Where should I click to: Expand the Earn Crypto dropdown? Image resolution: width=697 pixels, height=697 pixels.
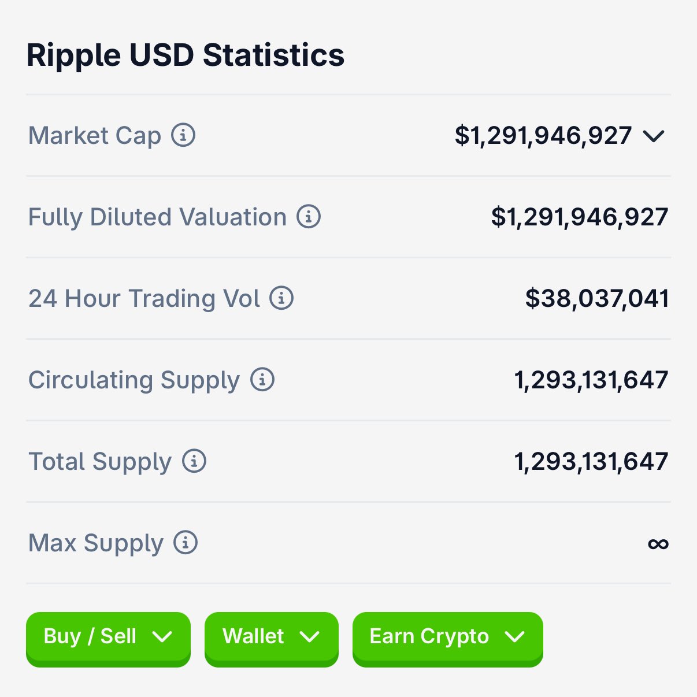point(447,637)
